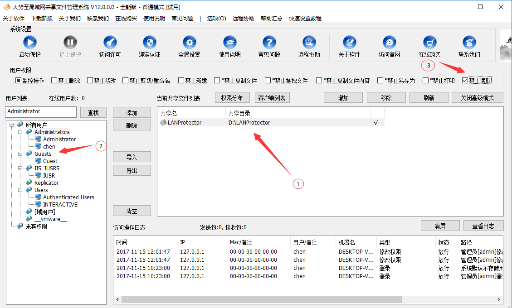Click the 权限分布 button
This screenshot has height=308, width=512.
coord(232,98)
